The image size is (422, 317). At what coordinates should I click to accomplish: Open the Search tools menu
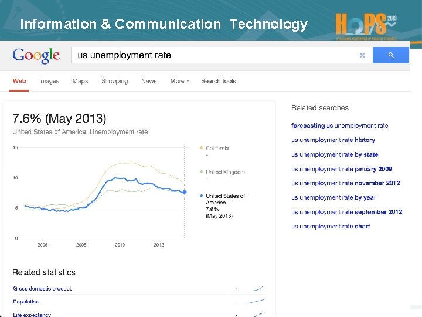(218, 81)
